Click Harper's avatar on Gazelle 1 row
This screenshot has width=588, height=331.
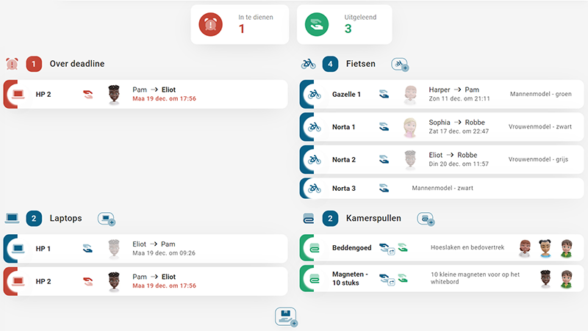point(410,94)
